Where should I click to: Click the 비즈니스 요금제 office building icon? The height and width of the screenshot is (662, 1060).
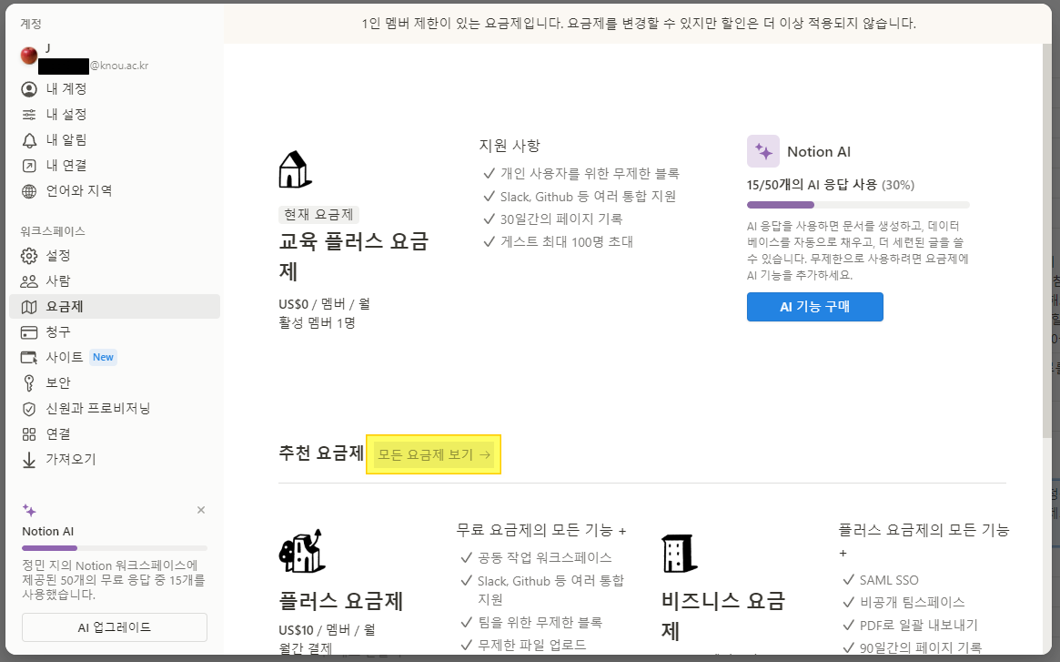pos(679,553)
